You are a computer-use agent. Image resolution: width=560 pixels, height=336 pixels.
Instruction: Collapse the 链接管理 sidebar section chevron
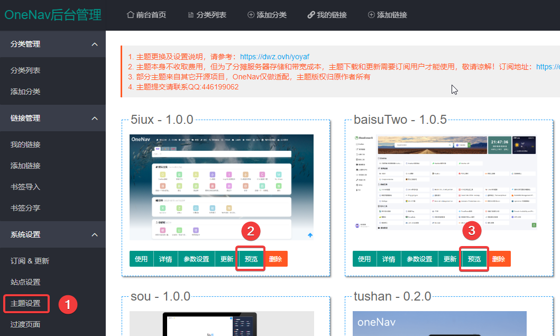(95, 119)
